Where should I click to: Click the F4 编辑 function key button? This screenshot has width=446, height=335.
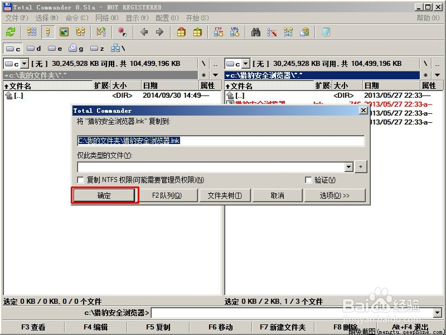tap(95, 327)
